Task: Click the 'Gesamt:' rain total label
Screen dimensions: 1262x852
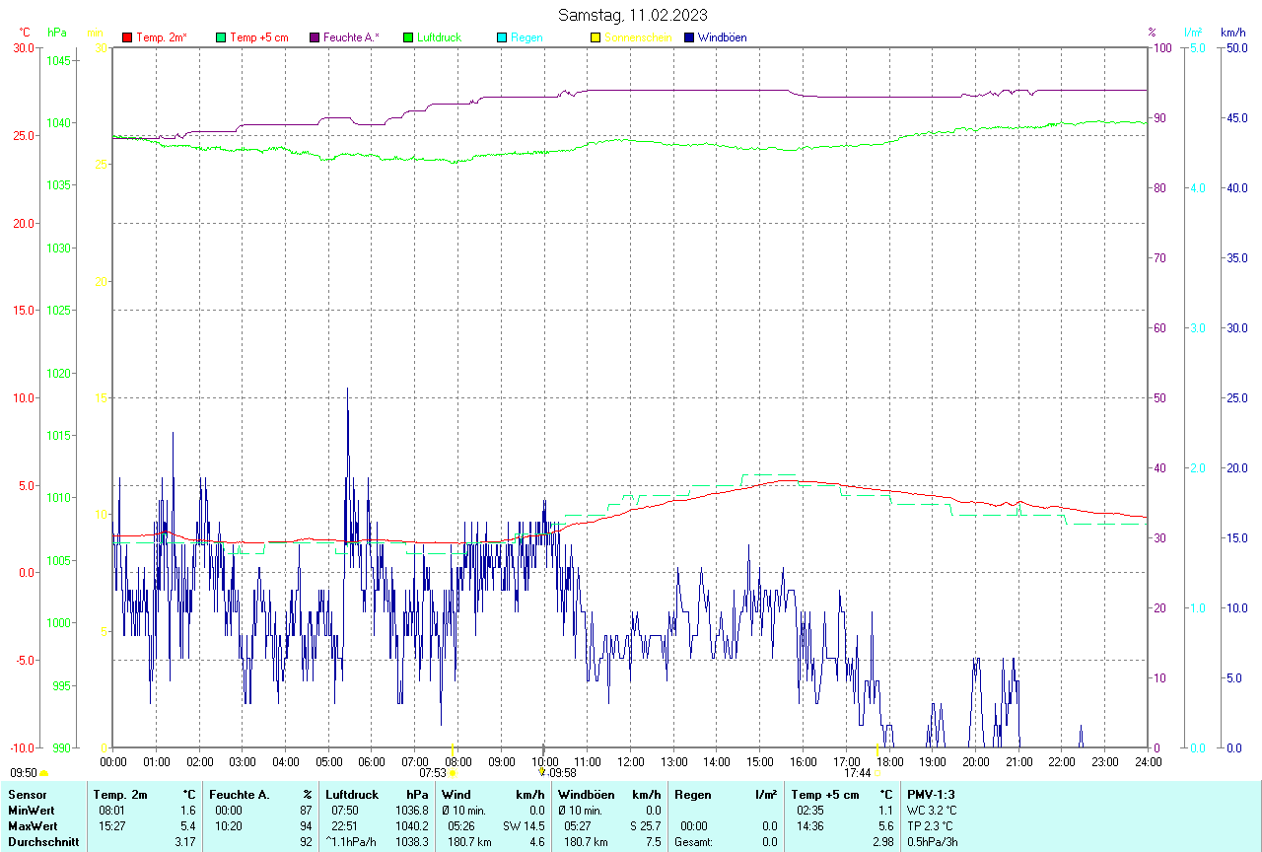Action: click(x=693, y=842)
